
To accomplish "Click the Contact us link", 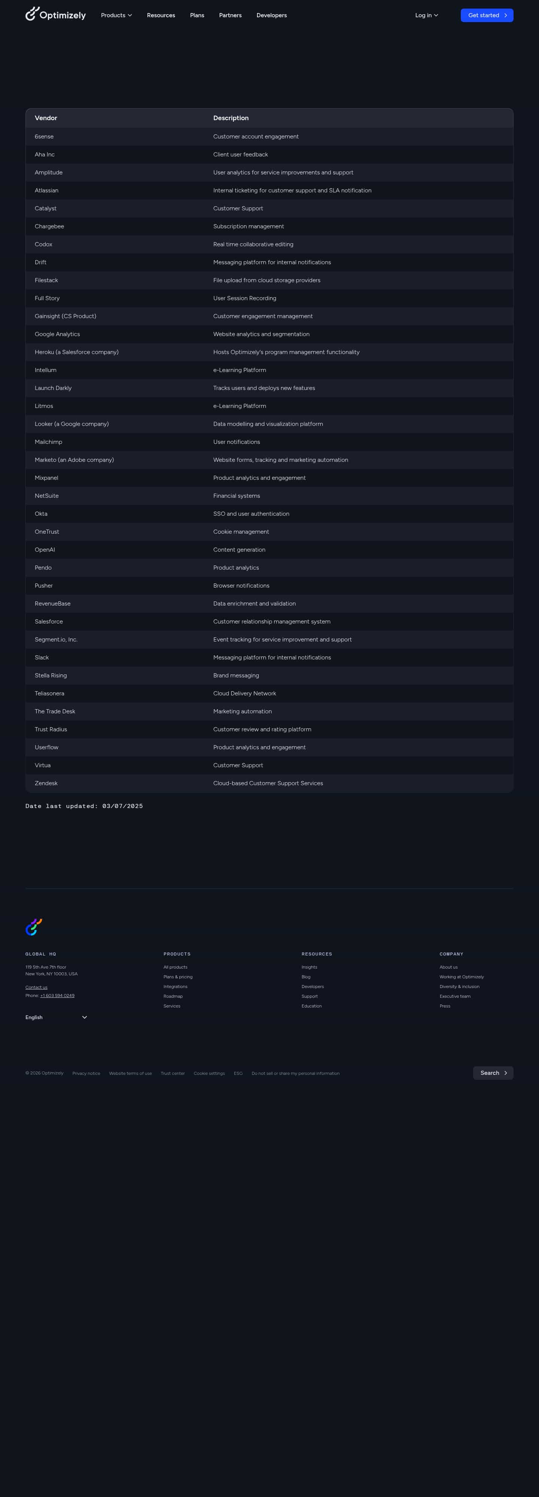I will [x=36, y=987].
